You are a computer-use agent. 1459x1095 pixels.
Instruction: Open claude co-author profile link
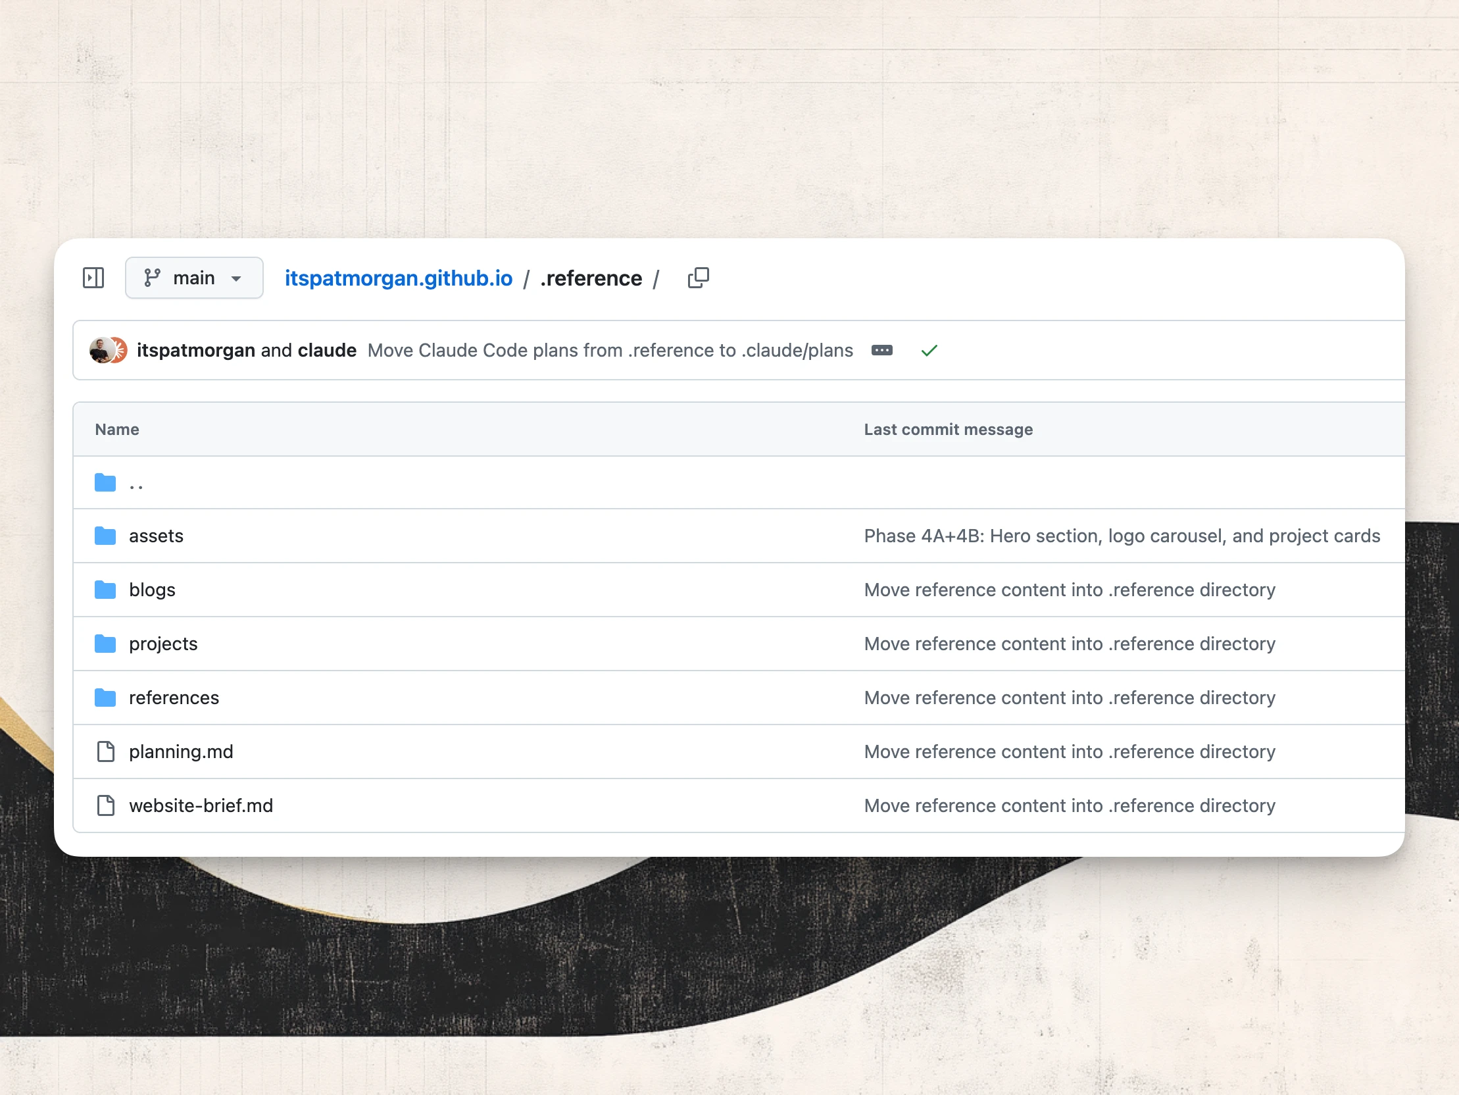pyautogui.click(x=327, y=350)
